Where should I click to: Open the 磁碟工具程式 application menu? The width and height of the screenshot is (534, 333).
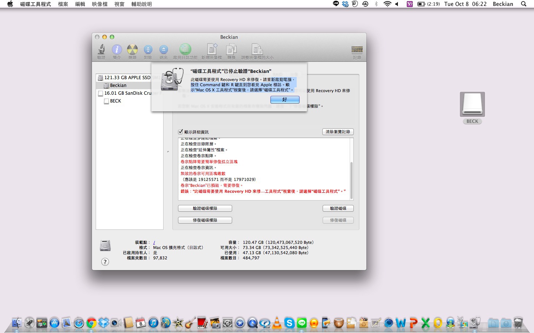click(36, 4)
